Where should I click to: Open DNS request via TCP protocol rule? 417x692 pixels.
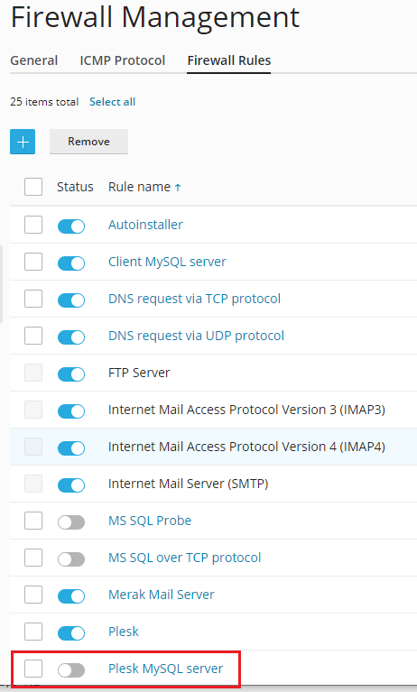(x=194, y=299)
